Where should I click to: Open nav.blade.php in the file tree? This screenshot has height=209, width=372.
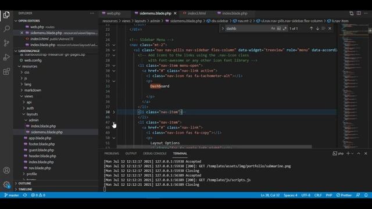point(40,168)
